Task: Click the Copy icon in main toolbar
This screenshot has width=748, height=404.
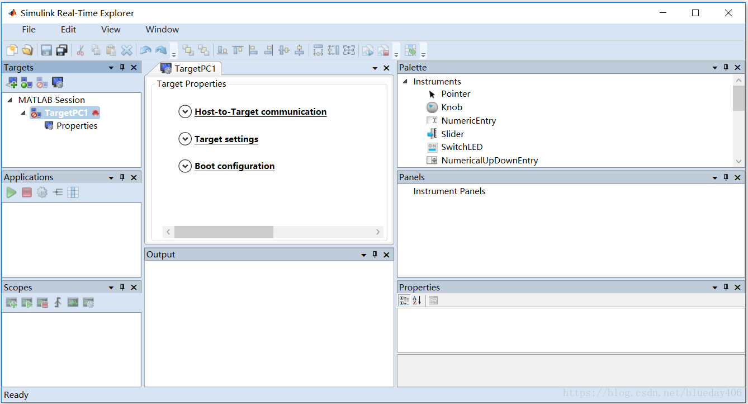Action: click(96, 50)
